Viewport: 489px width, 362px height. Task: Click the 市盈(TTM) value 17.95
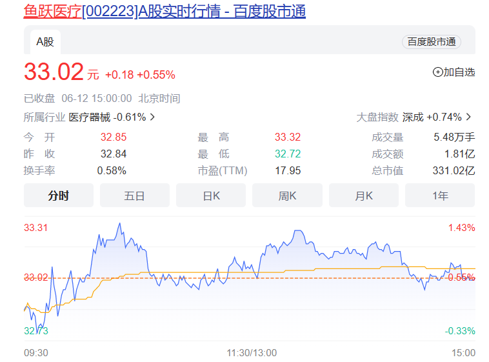pos(288,171)
